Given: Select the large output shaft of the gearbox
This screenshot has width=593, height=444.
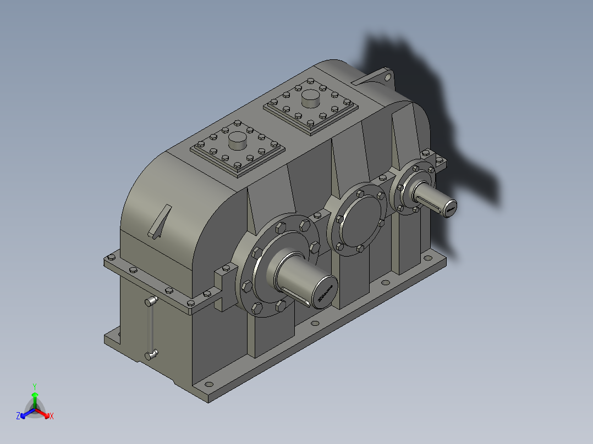Looking at the screenshot, I should pos(306,279).
